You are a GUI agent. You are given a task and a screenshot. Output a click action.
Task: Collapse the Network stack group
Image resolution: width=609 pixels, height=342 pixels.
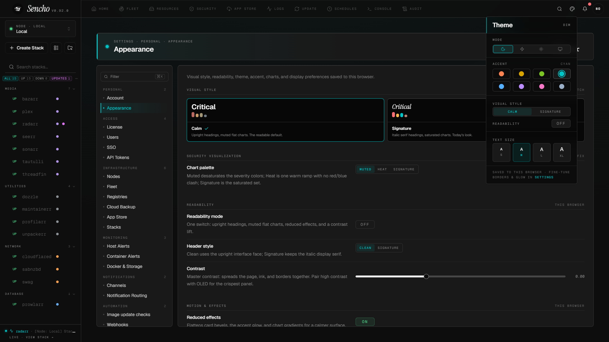tap(74, 246)
